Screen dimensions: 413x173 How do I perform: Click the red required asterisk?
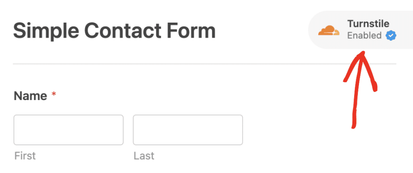coord(54,96)
